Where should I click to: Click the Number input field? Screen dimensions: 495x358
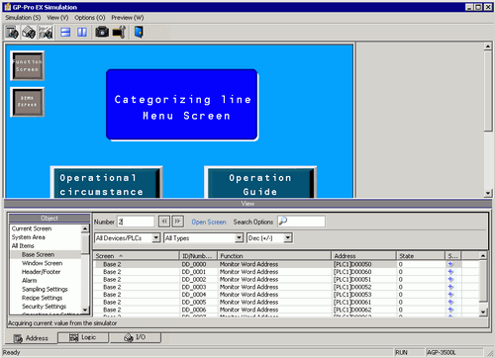(136, 222)
